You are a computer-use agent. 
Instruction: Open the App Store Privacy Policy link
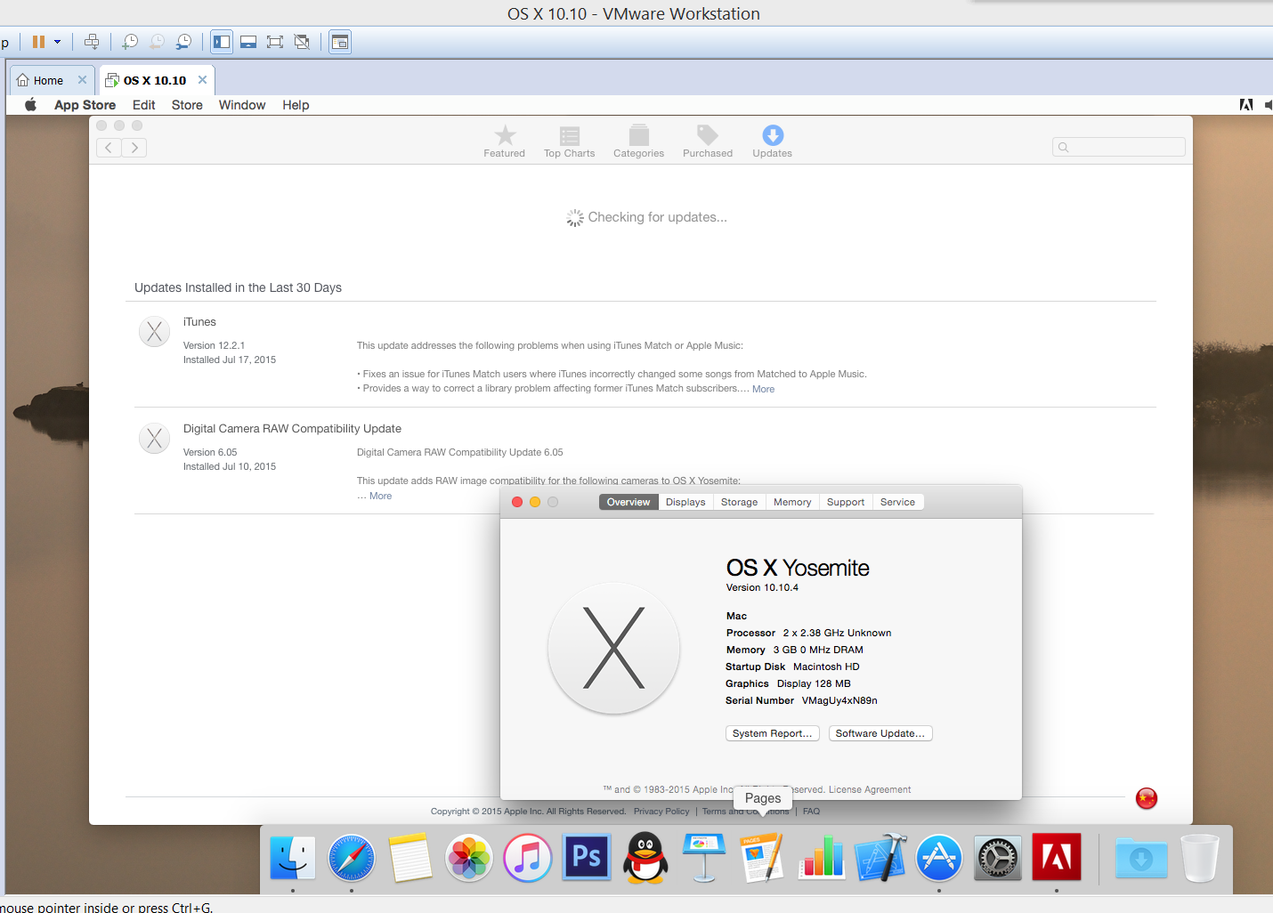pos(661,812)
